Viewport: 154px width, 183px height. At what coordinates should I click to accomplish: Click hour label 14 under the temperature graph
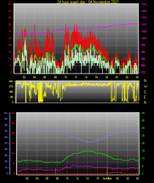coord(87,178)
